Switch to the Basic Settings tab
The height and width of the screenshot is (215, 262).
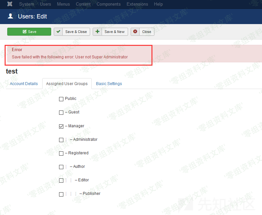click(x=109, y=84)
